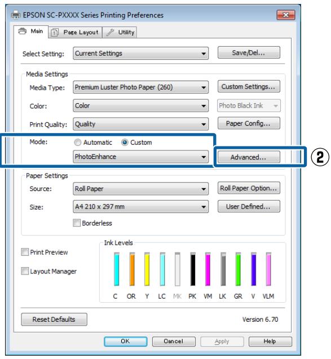Enable the Layout Manager checkbox
The width and height of the screenshot is (331, 359).
tap(25, 271)
